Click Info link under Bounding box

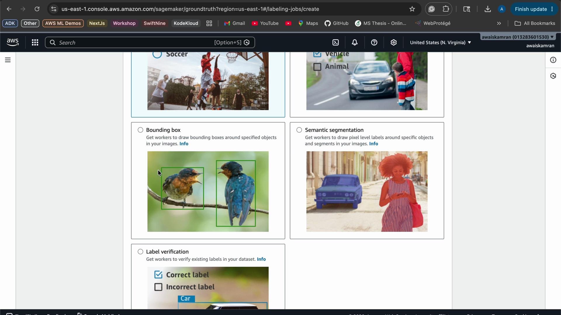coord(184,144)
